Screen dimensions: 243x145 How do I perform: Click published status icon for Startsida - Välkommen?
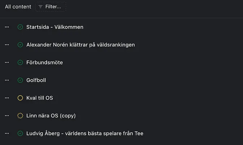tap(20, 27)
